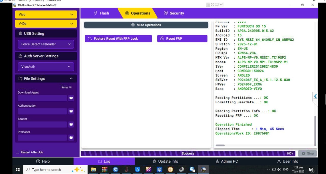Open the Update Info tab

(x=165, y=161)
